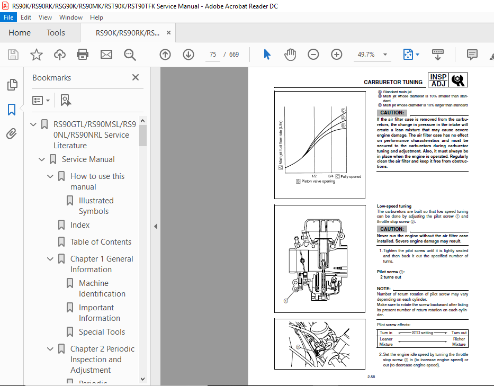This screenshot has width=494, height=386.
Task: Zoom in with plus button
Action: point(336,55)
